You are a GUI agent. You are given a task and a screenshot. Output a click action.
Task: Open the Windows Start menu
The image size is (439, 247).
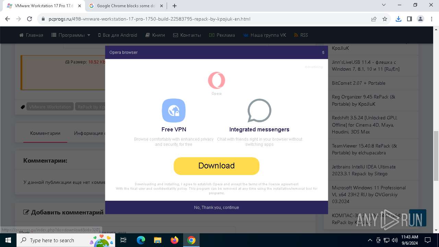coord(8,240)
